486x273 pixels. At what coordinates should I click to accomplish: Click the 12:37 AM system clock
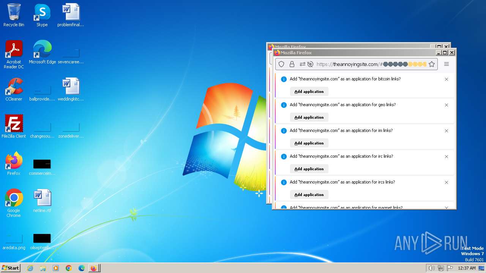click(467, 268)
